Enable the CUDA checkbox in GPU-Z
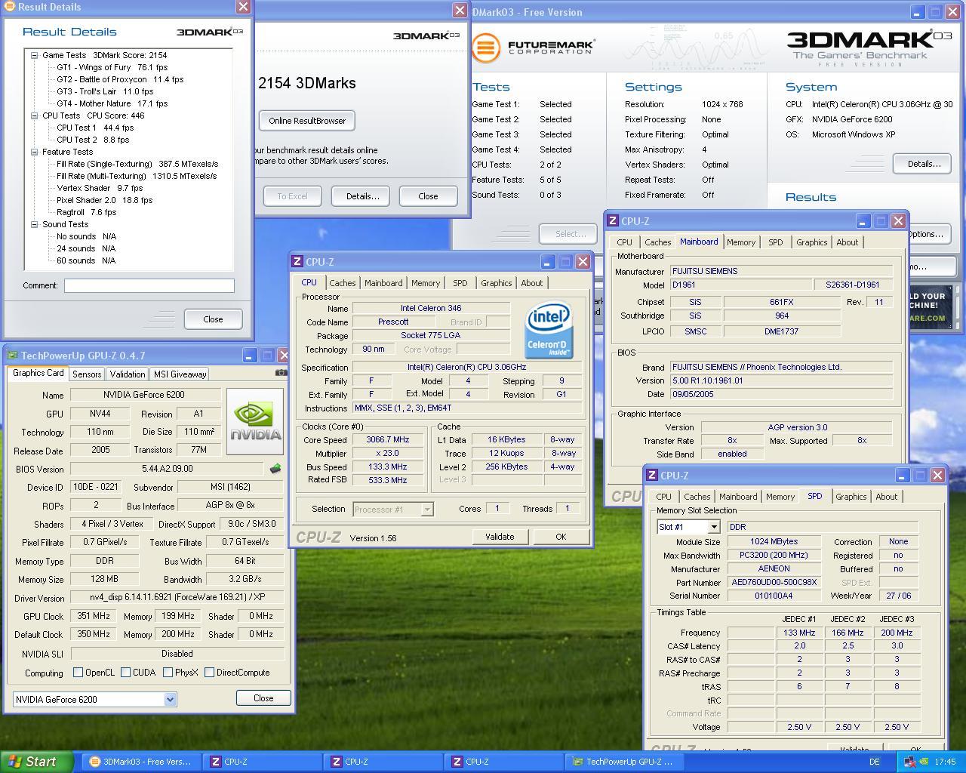This screenshot has height=773, width=966. click(126, 673)
